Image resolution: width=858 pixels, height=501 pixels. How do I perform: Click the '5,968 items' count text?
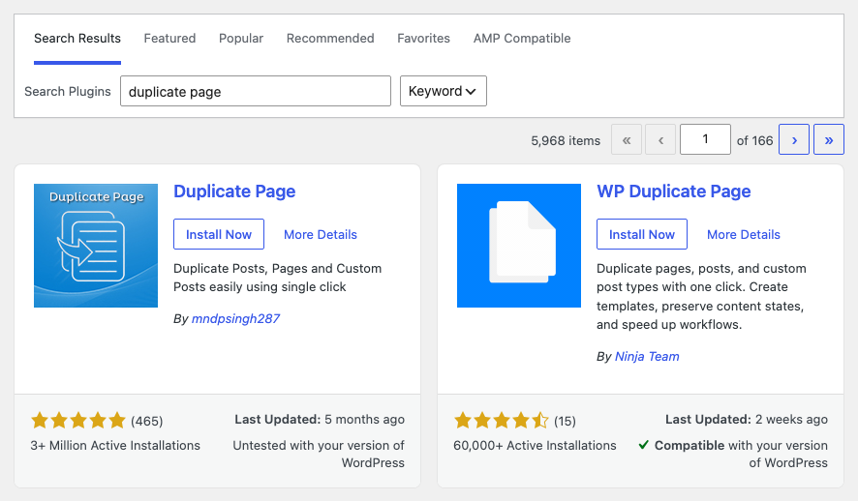point(566,140)
